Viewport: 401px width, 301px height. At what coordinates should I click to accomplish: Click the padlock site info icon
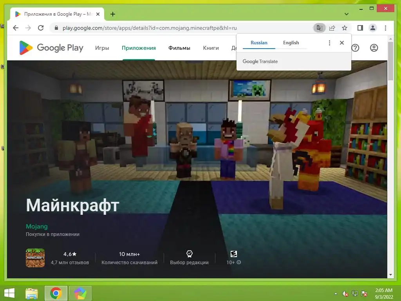click(56, 28)
